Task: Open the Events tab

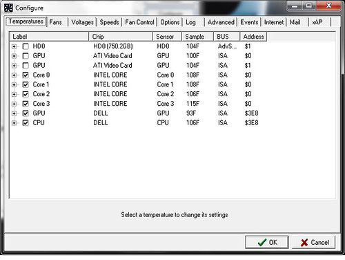Action: point(249,22)
